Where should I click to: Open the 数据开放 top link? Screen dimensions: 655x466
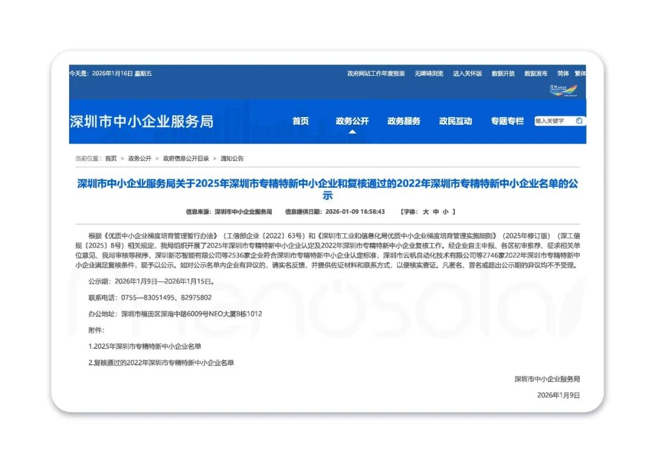click(503, 73)
